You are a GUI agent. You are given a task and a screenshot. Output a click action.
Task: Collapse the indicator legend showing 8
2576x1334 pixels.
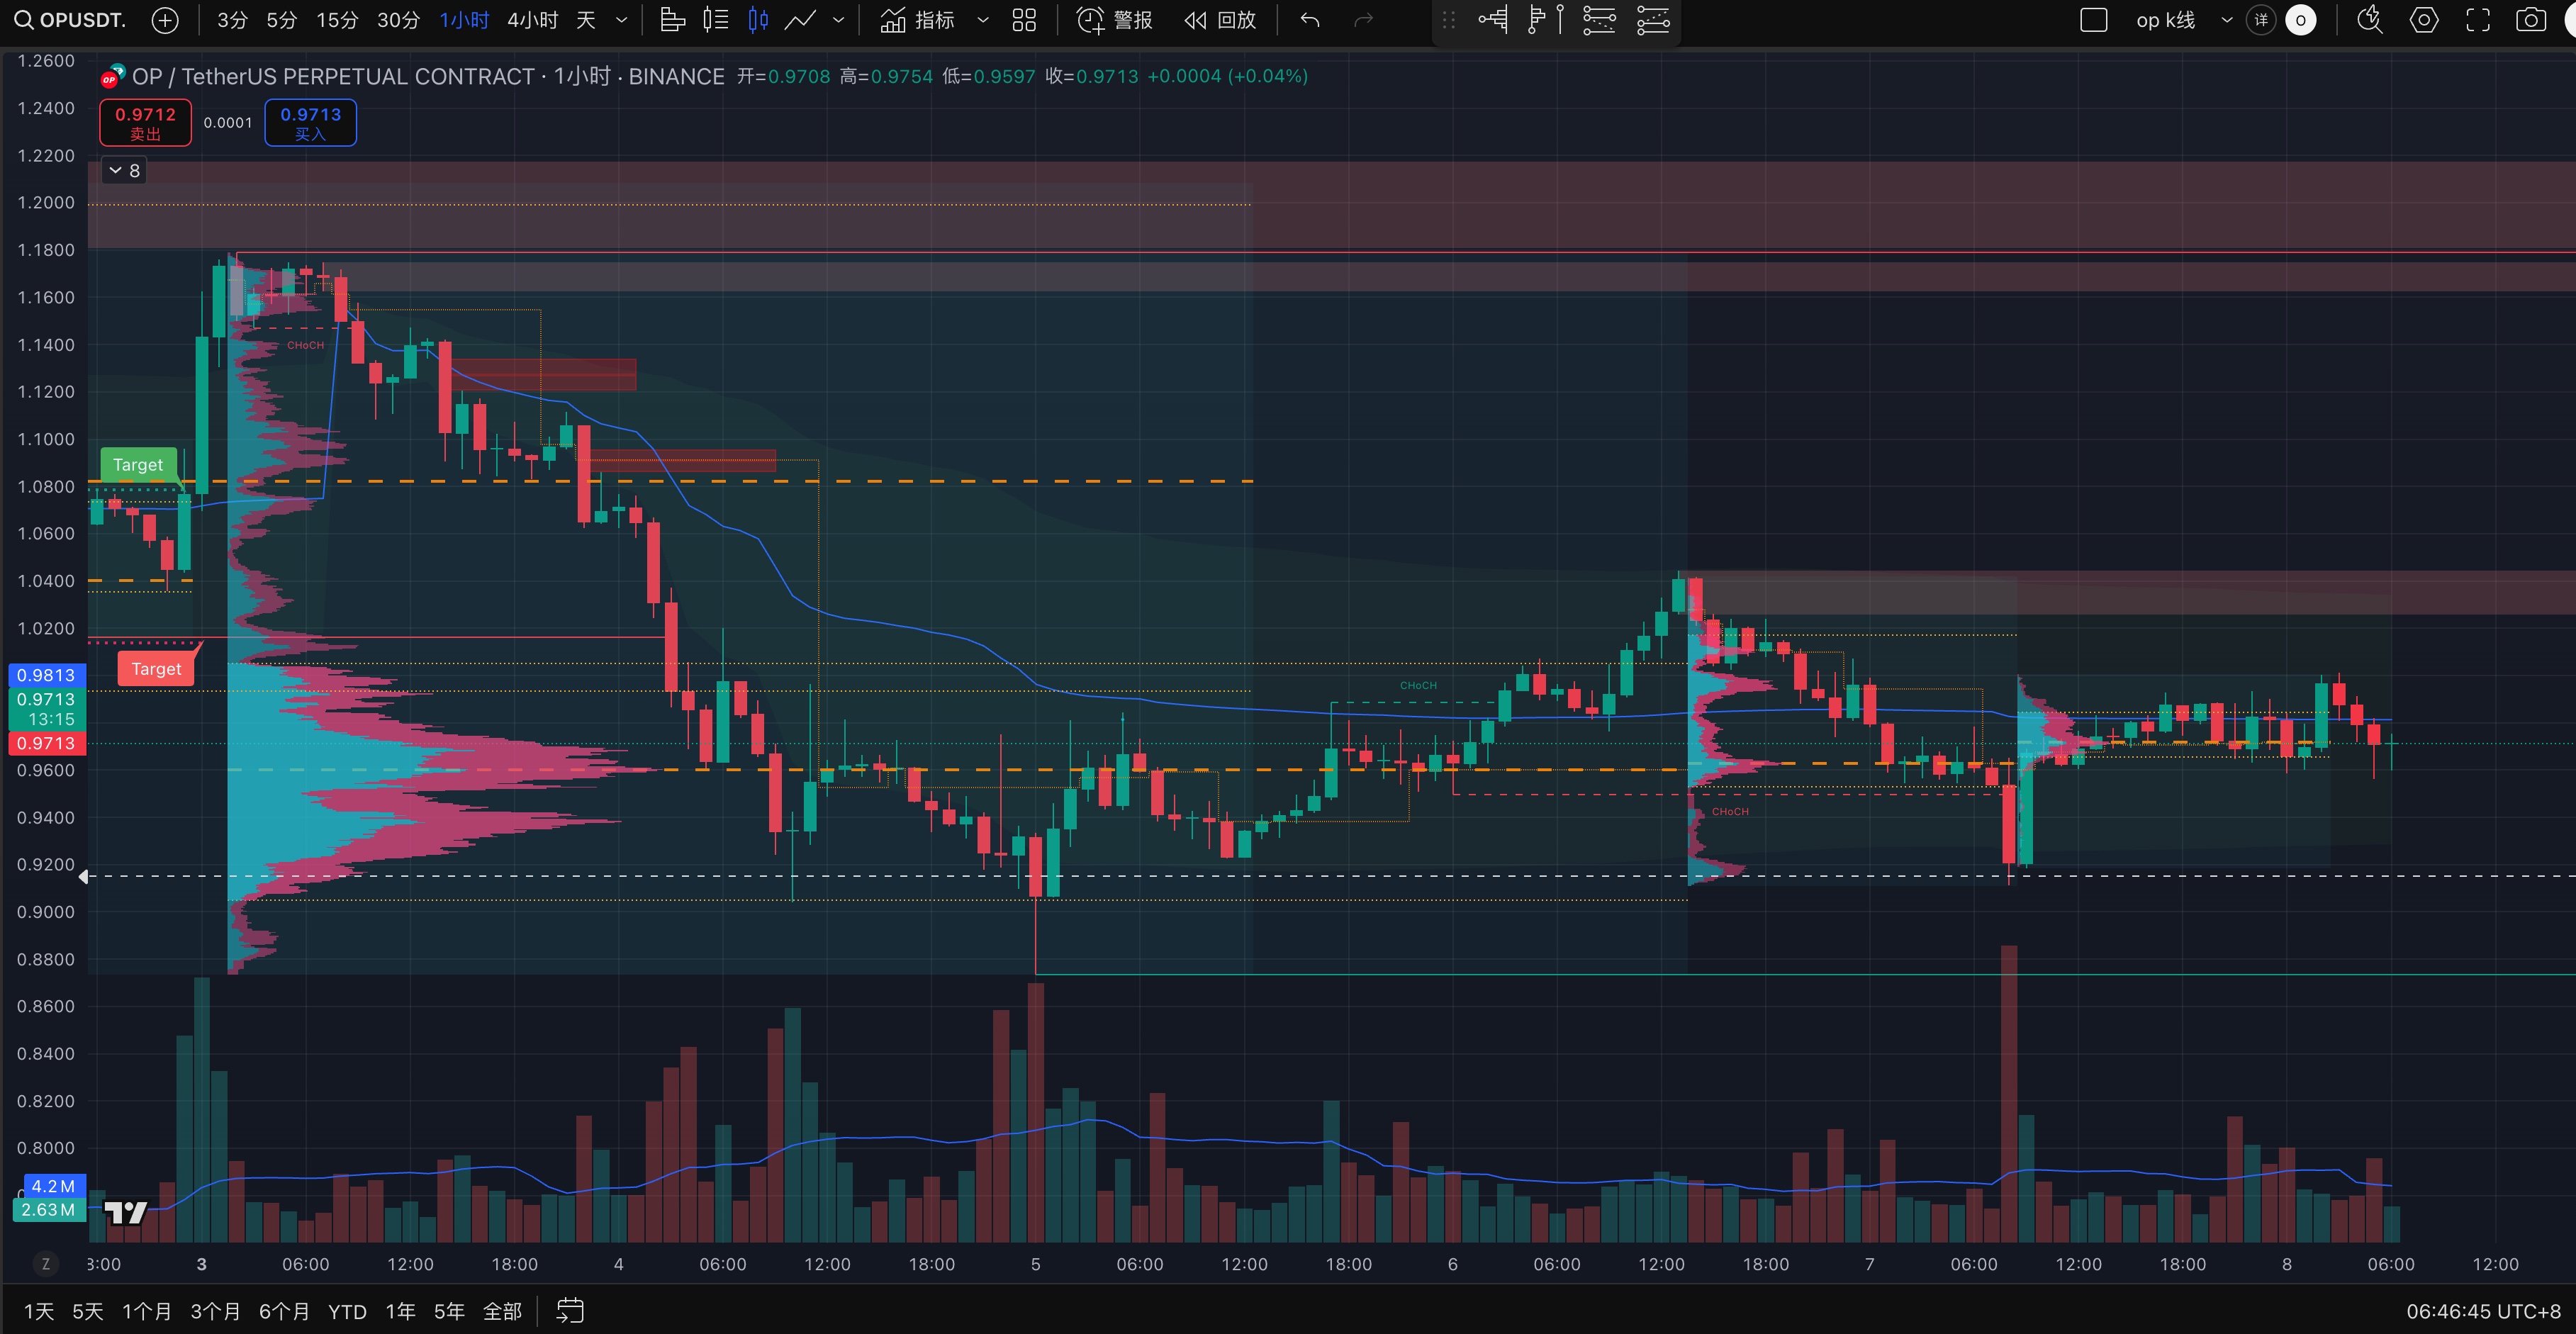(124, 171)
